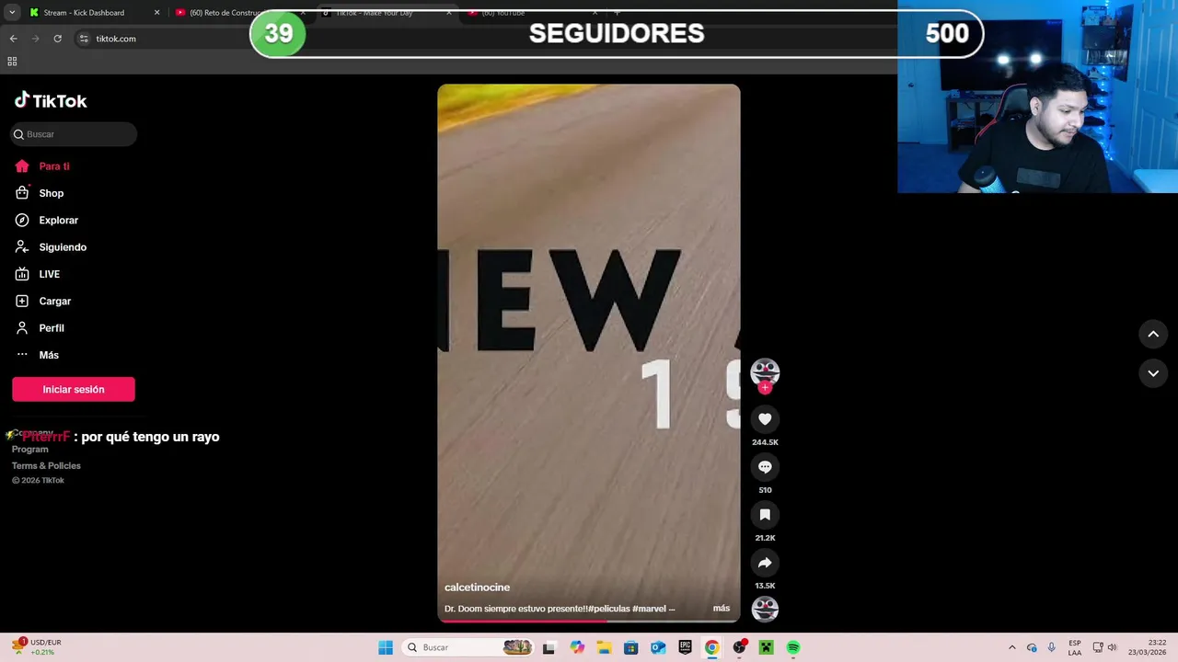
Task: Open Microsoft Store from the taskbar
Action: (630, 647)
